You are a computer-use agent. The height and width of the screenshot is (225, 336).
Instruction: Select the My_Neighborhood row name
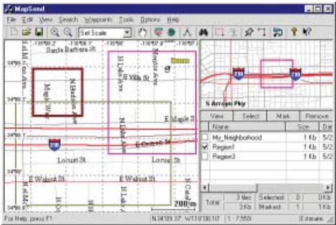coord(237,137)
